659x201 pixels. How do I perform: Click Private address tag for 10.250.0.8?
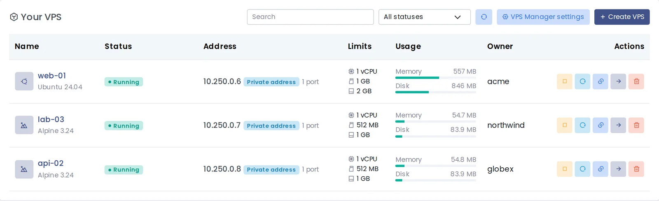pyautogui.click(x=271, y=169)
